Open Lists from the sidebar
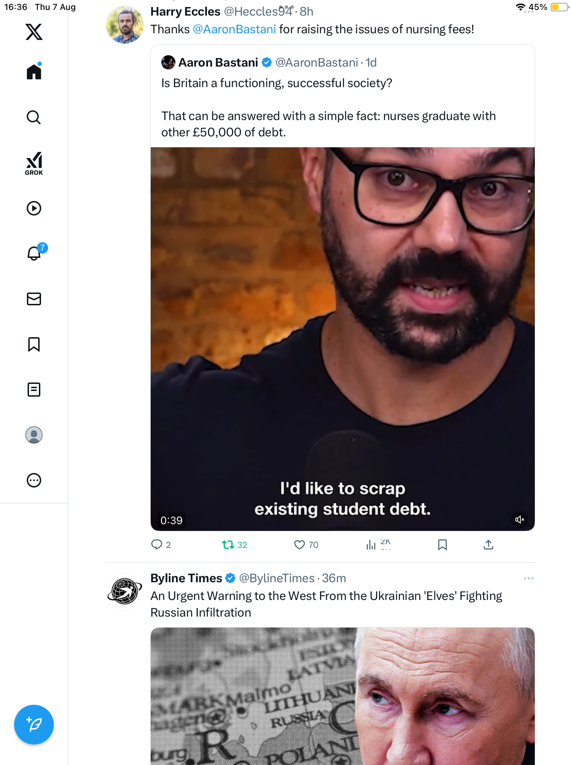Screen dimensions: 573x765 coord(34,390)
